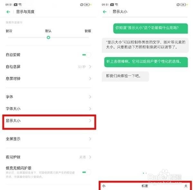
Task: Open the 全屏显示 entry
Action: coord(49,139)
